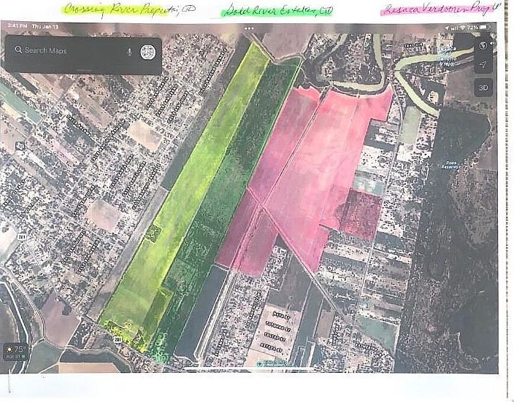Select Resaca del Rancho Viejo map label
This screenshot has width=514, height=402.
tap(447, 56)
